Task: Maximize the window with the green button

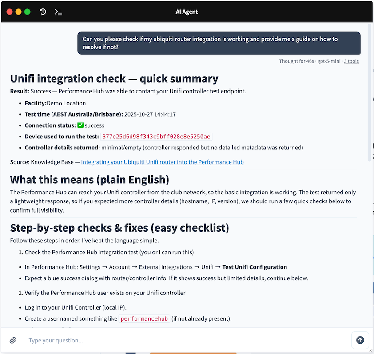Action: click(27, 12)
